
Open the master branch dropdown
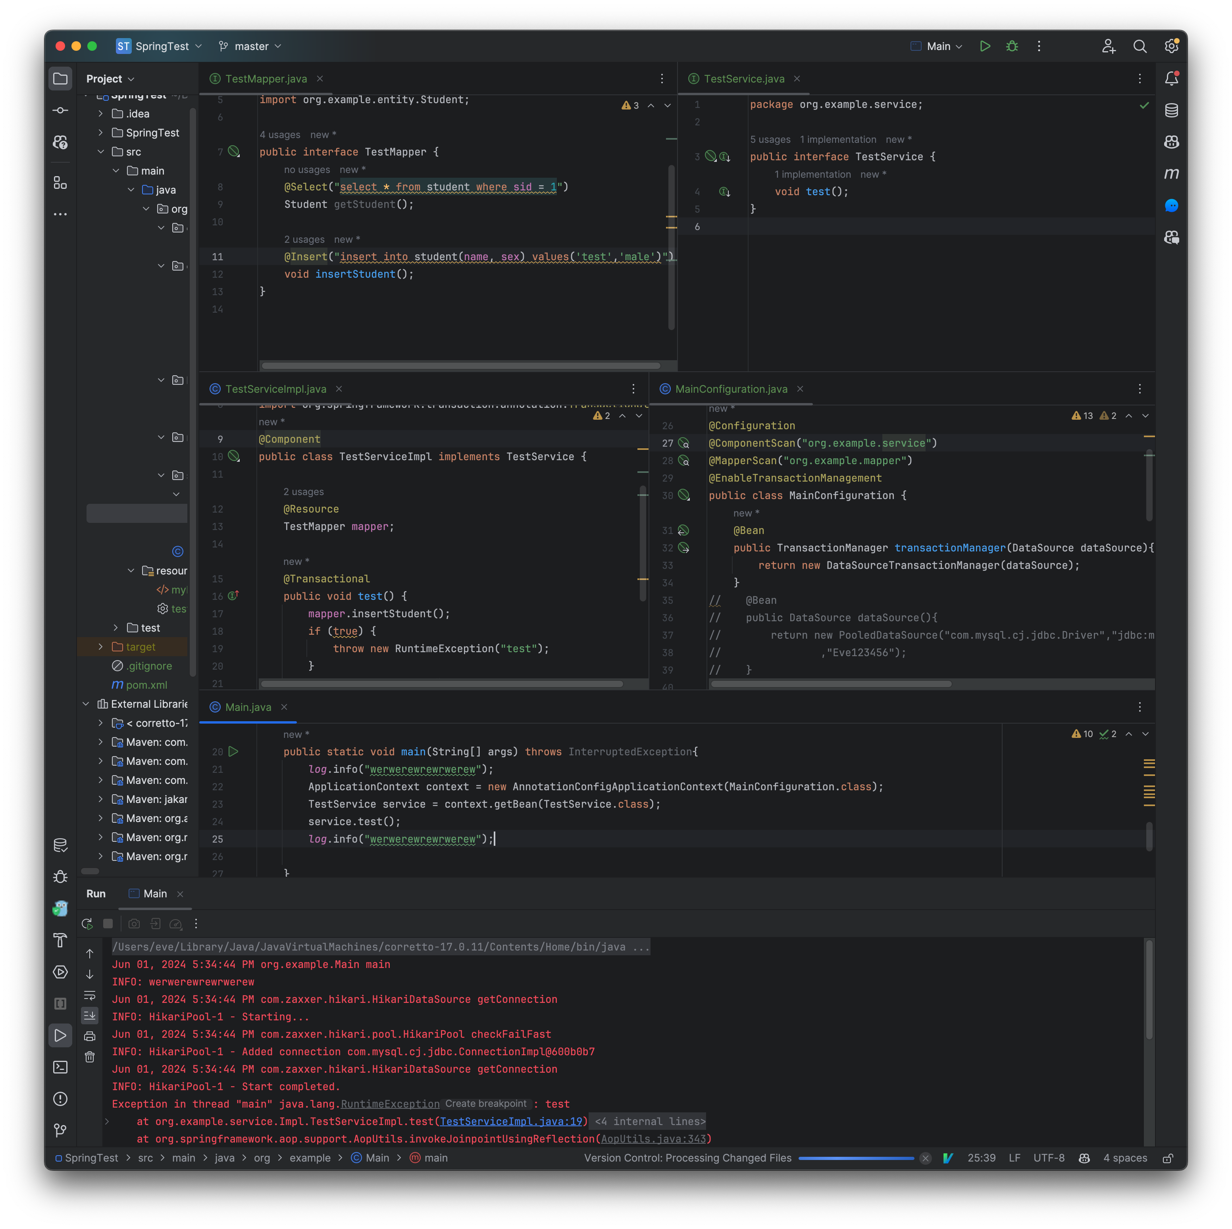[250, 46]
